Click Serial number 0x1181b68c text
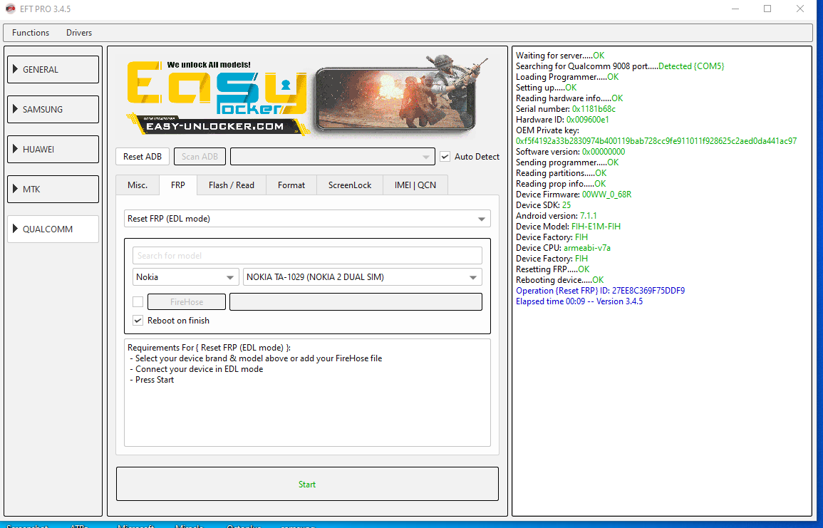The height and width of the screenshot is (528, 823). click(565, 108)
